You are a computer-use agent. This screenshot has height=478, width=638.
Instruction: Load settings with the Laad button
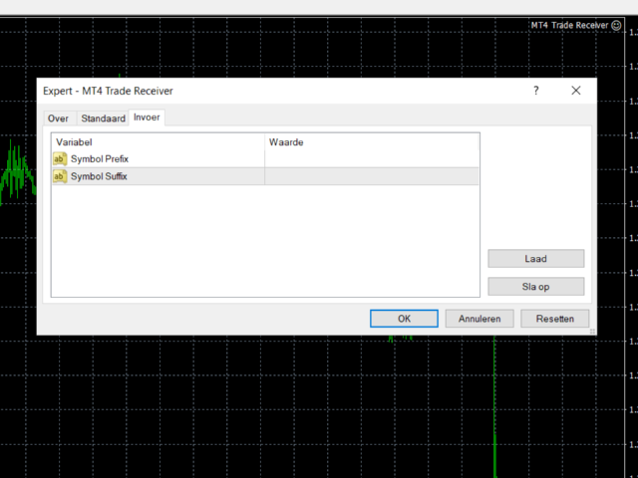point(536,259)
